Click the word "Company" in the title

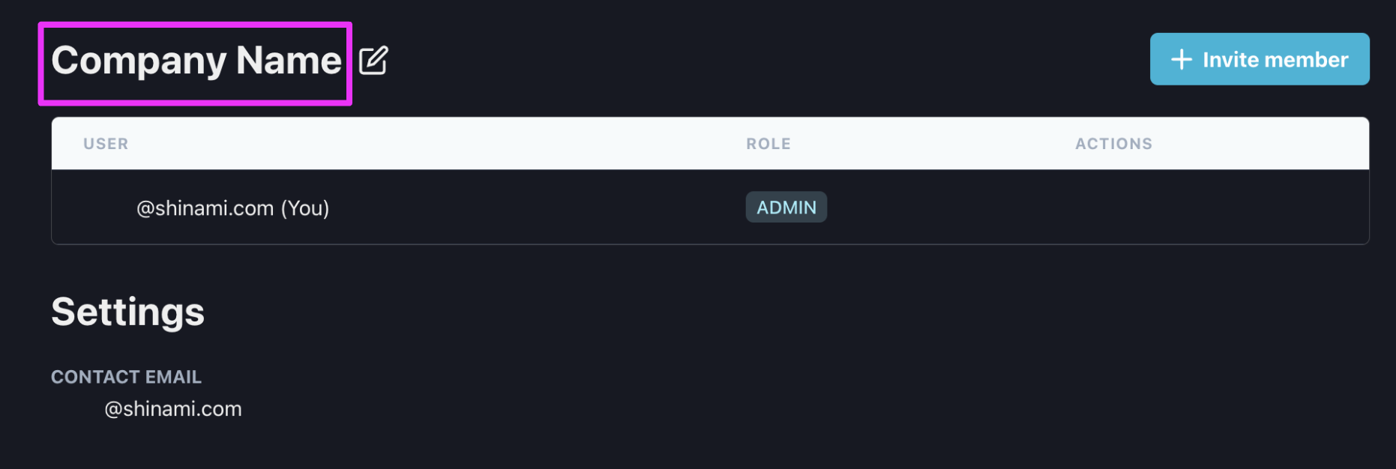tap(139, 61)
